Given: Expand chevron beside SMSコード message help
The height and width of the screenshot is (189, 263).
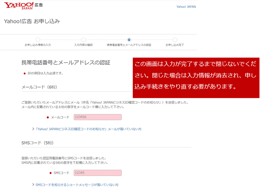Looking at the screenshot, I should click(x=33, y=185).
